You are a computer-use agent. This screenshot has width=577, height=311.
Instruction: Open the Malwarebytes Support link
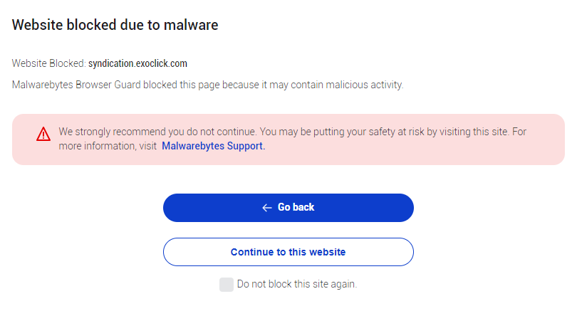(213, 146)
